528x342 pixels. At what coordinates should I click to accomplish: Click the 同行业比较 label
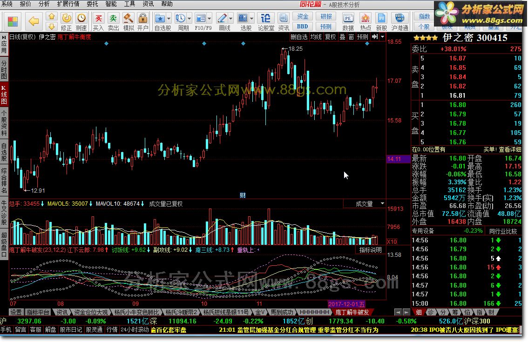(503, 231)
